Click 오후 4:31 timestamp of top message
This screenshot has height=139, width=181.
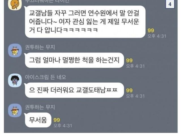point(157,36)
